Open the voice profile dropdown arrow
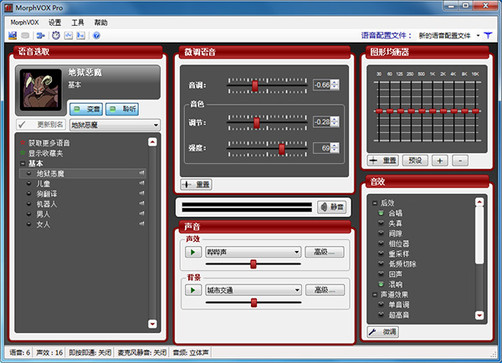This screenshot has height=363, width=502. point(478,35)
